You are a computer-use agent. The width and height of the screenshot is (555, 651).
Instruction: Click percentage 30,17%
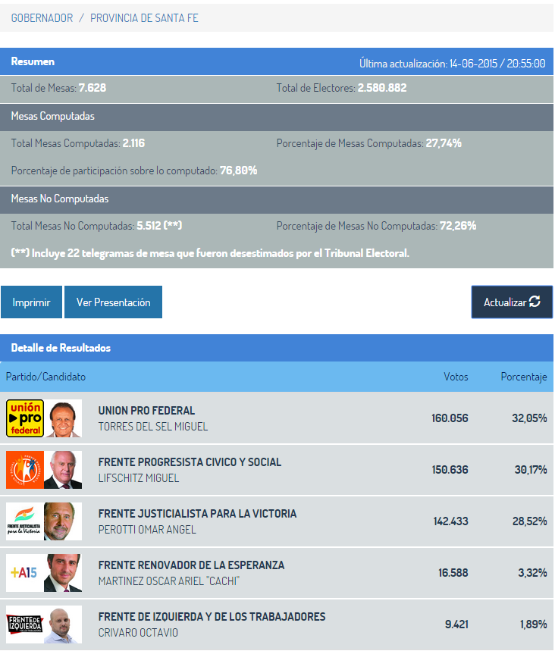click(x=531, y=470)
